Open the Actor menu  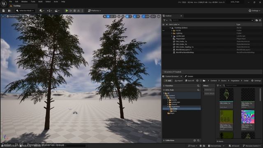(x=56, y=2)
